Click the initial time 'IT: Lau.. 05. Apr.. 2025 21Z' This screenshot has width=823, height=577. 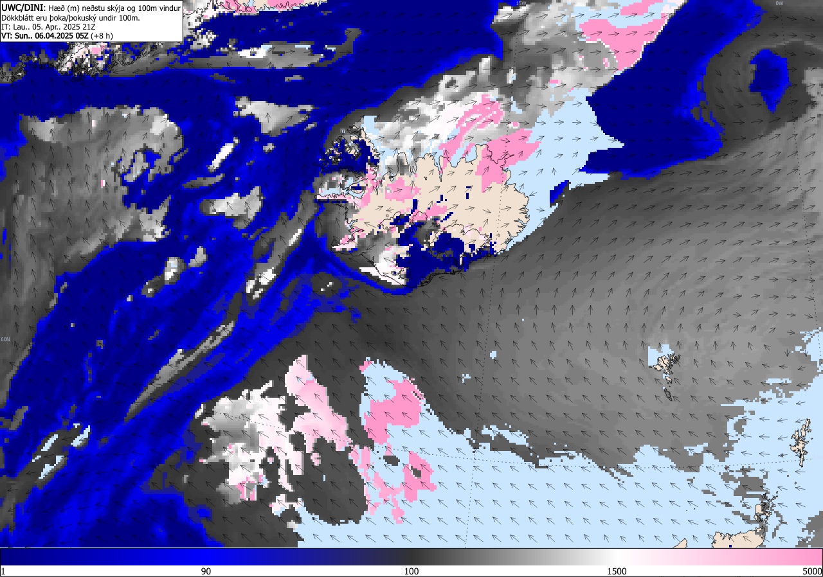point(47,26)
